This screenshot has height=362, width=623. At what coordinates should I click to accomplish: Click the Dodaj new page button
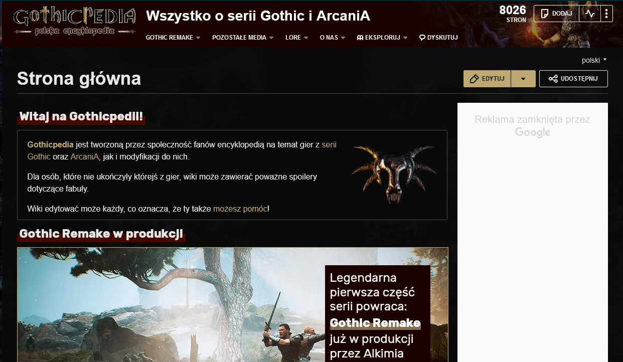click(556, 14)
